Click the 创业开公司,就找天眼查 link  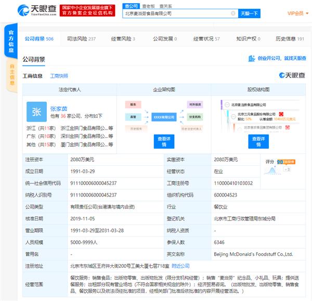click(x=282, y=58)
